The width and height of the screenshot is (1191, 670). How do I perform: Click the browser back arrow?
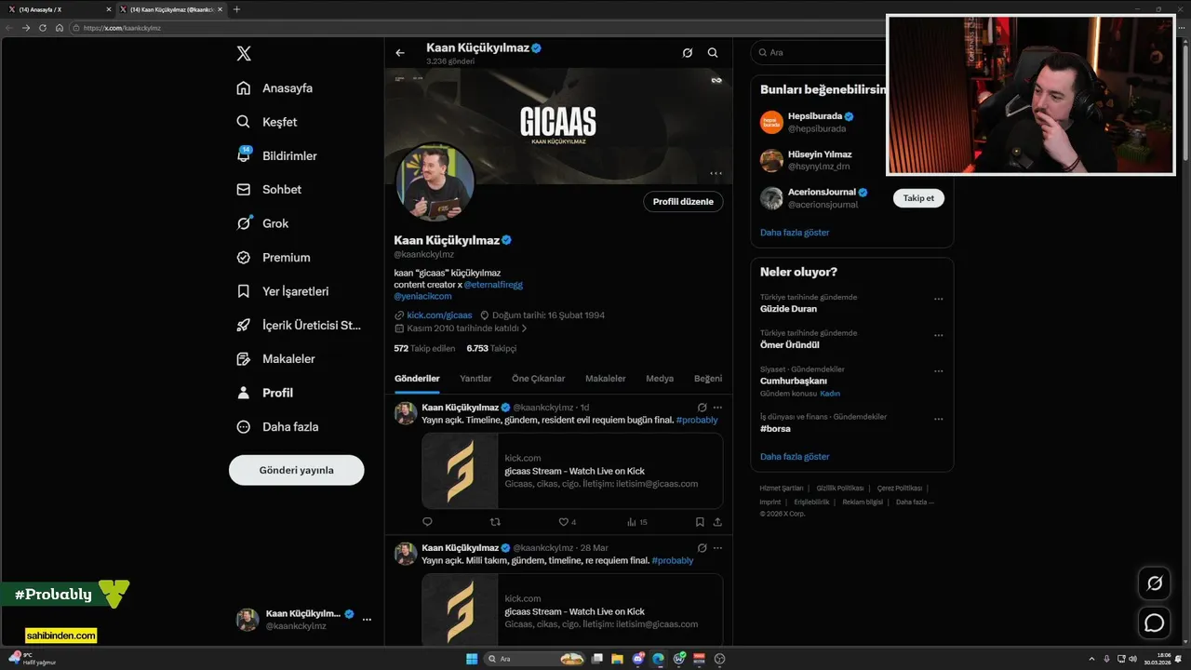coord(9,28)
